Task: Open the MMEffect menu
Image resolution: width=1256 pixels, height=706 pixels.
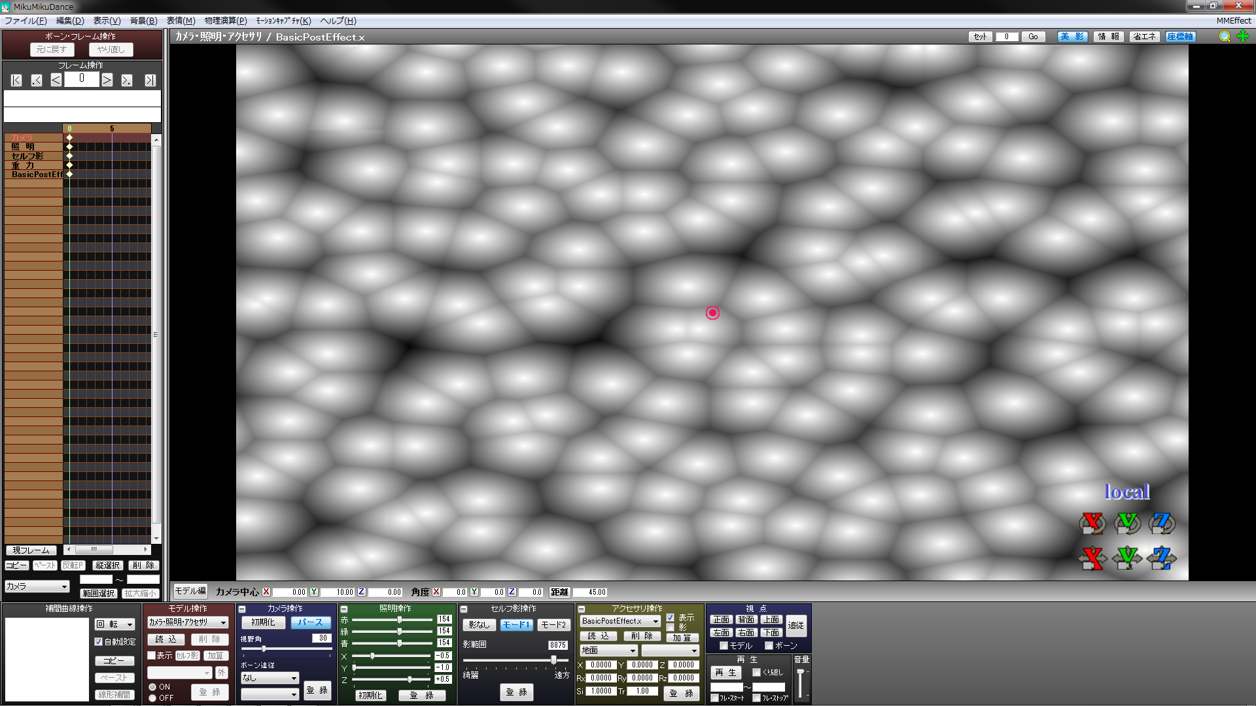Action: [1234, 21]
